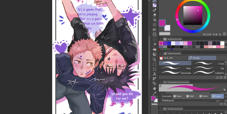Image resolution: width=227 pixels, height=114 pixels.
Task: Open the Subherramienta panel menu
Action: [160, 53]
